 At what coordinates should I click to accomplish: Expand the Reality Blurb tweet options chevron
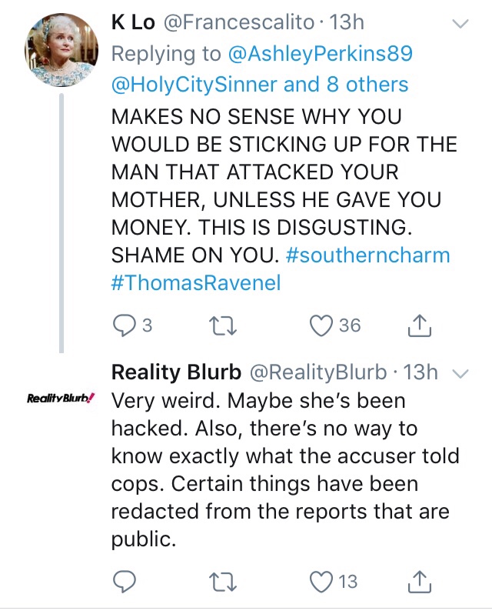(x=460, y=374)
